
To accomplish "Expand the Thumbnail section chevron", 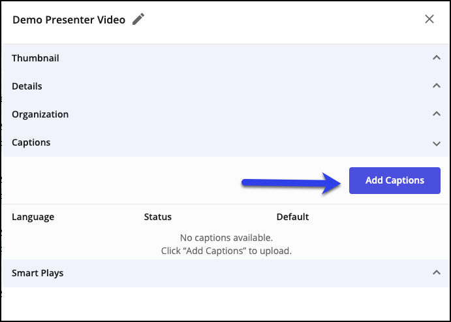I will 437,58.
